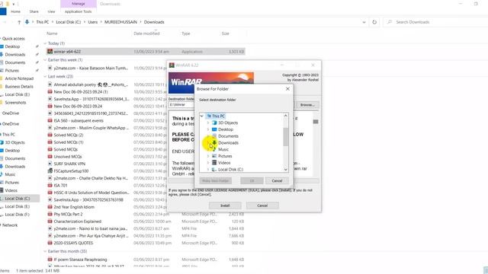Click the media icon of SURF SHARK VPN
This screenshot has width=488, height=274.
tap(50, 164)
